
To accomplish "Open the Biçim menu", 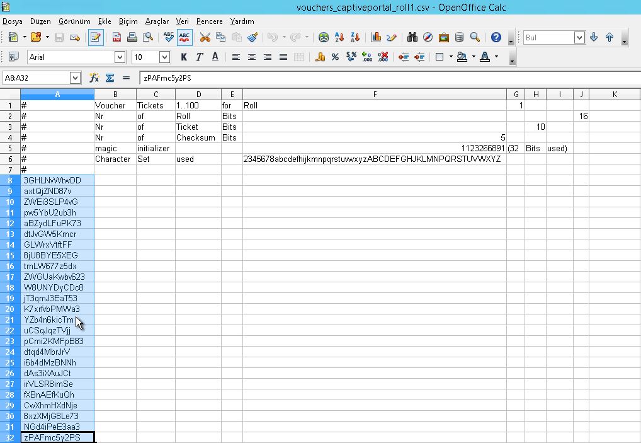I will [x=128, y=21].
